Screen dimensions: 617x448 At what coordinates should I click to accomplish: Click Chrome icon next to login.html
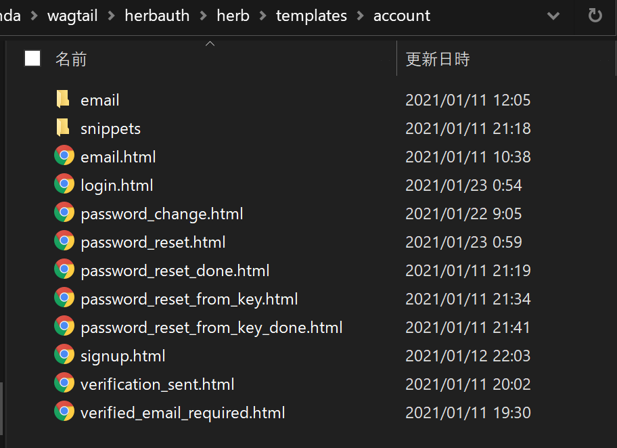(64, 185)
